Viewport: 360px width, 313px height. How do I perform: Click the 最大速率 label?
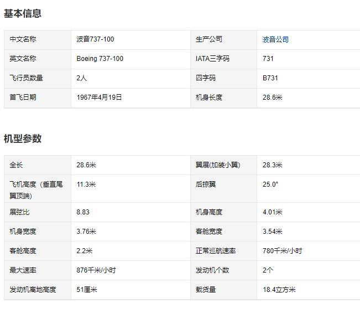pos(23,270)
